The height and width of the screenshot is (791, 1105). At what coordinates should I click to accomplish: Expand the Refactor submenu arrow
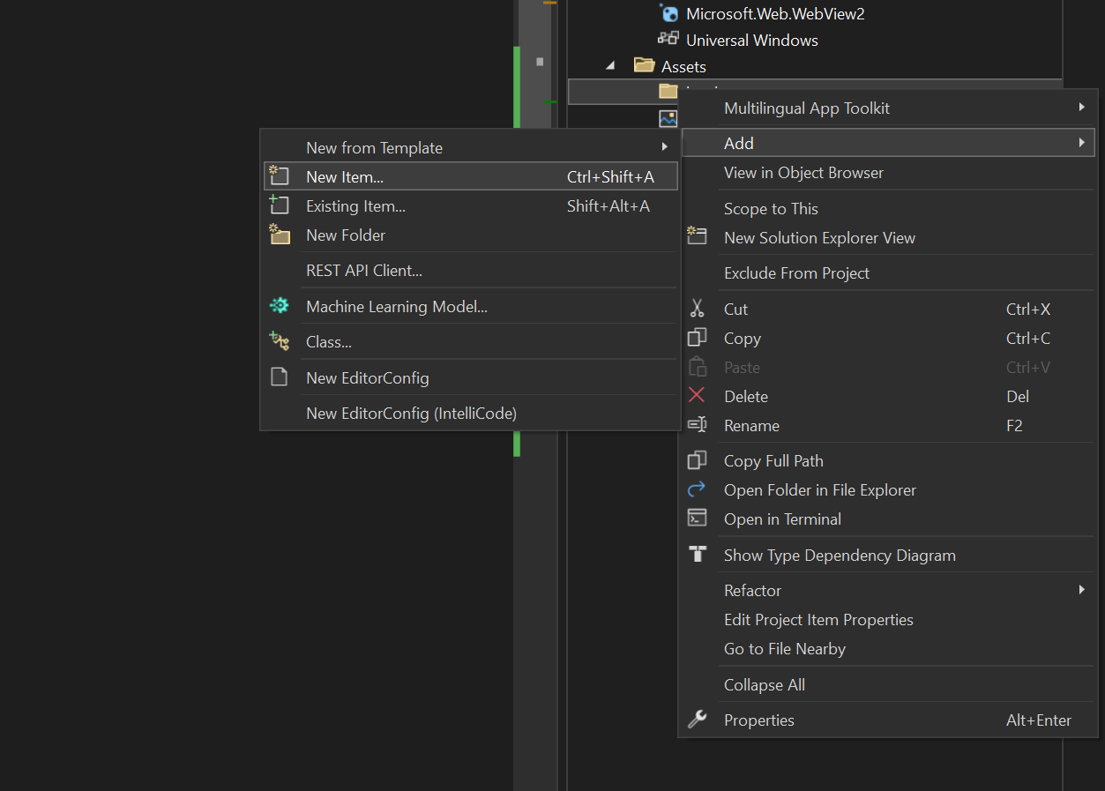pos(1081,590)
